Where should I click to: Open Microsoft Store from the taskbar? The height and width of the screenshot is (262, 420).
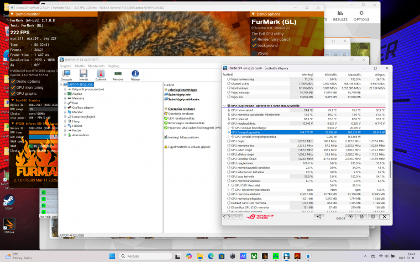tap(222, 256)
